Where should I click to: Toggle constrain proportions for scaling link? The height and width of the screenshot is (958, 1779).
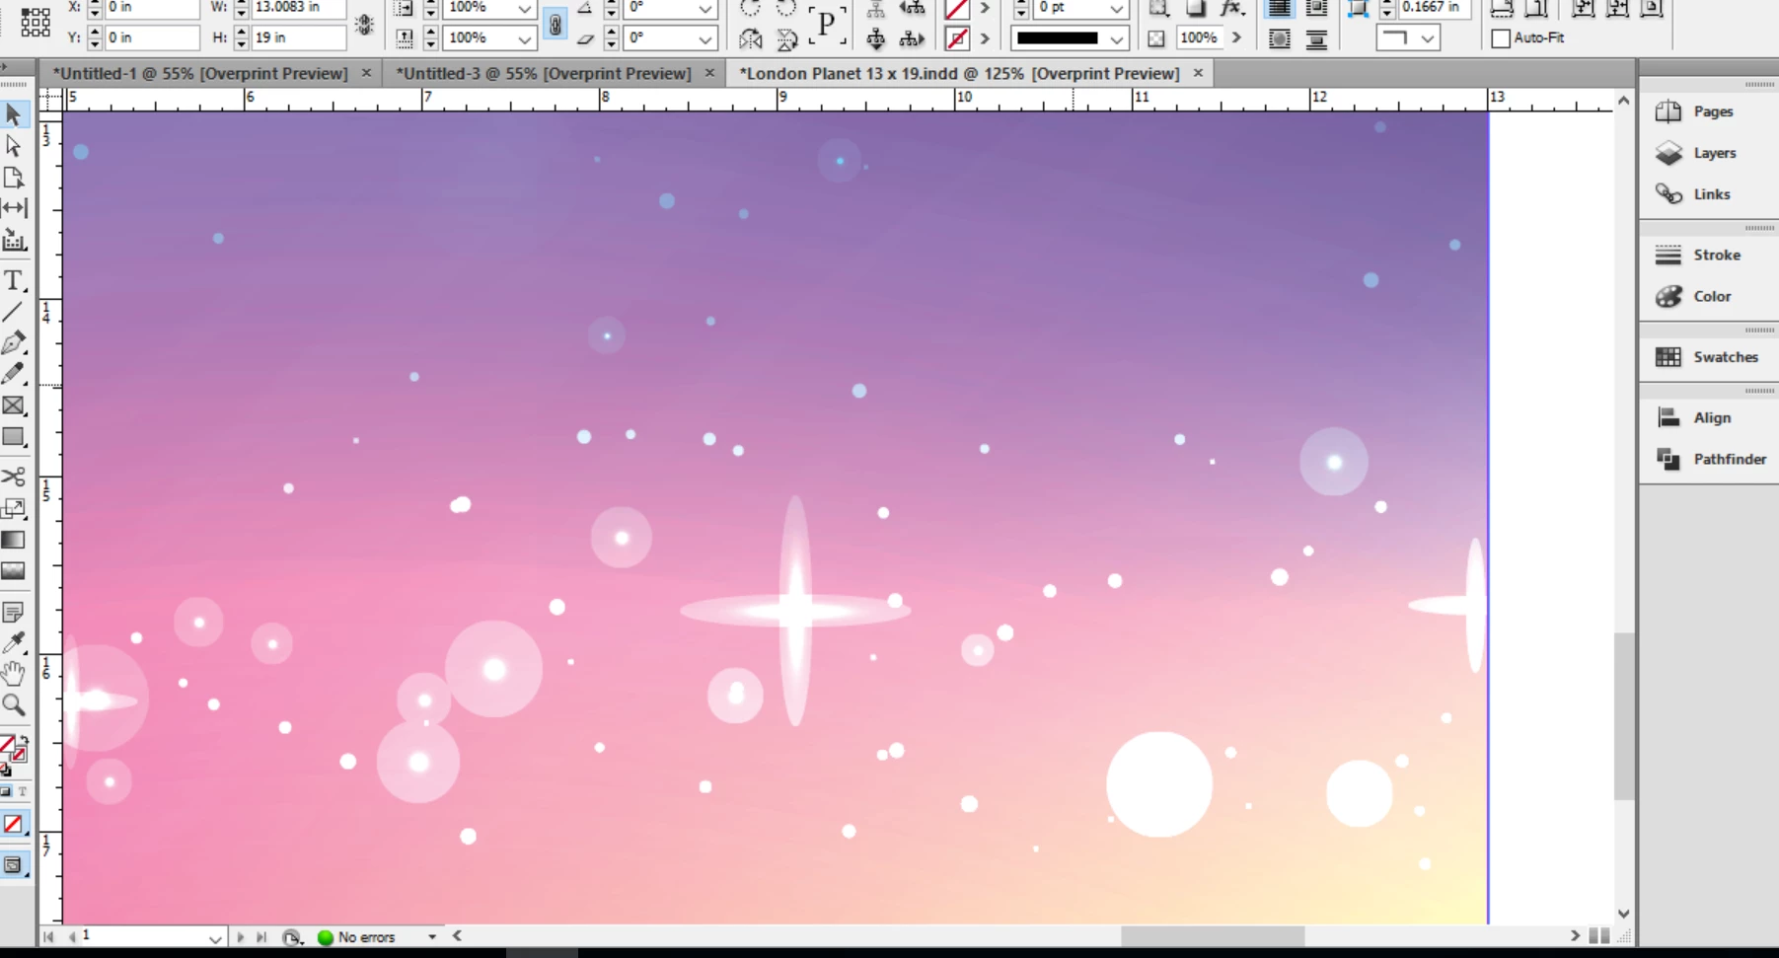click(x=556, y=24)
